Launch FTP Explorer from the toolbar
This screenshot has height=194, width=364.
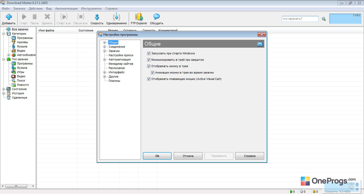[139, 17]
